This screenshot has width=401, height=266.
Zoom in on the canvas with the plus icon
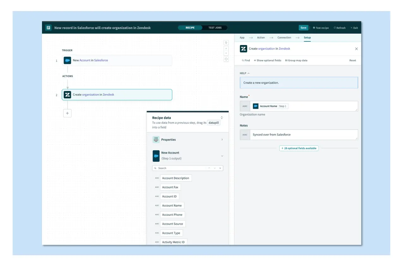pyautogui.click(x=226, y=48)
